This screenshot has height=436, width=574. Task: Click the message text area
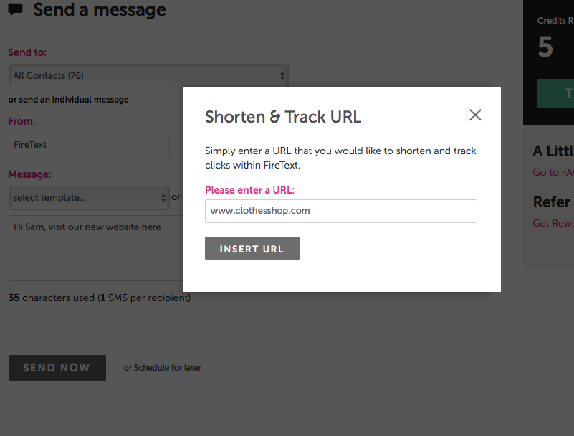pos(96,248)
